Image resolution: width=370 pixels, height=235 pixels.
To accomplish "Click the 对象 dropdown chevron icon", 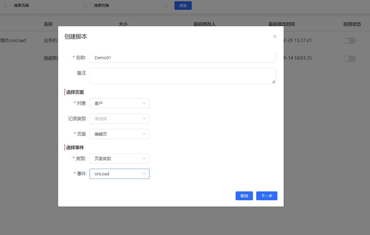I will click(144, 103).
